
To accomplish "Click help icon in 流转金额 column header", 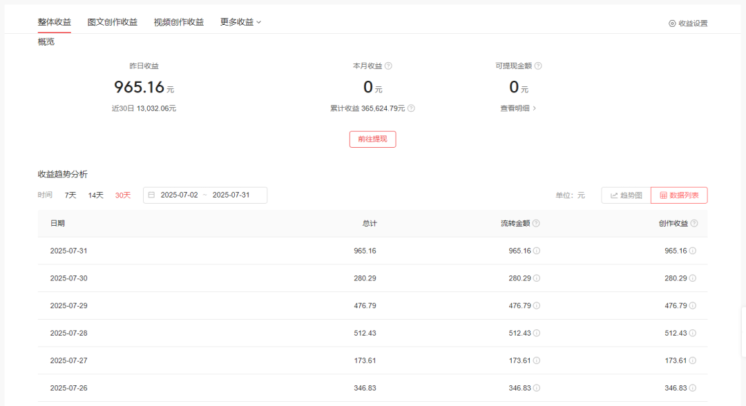I will tap(536, 224).
